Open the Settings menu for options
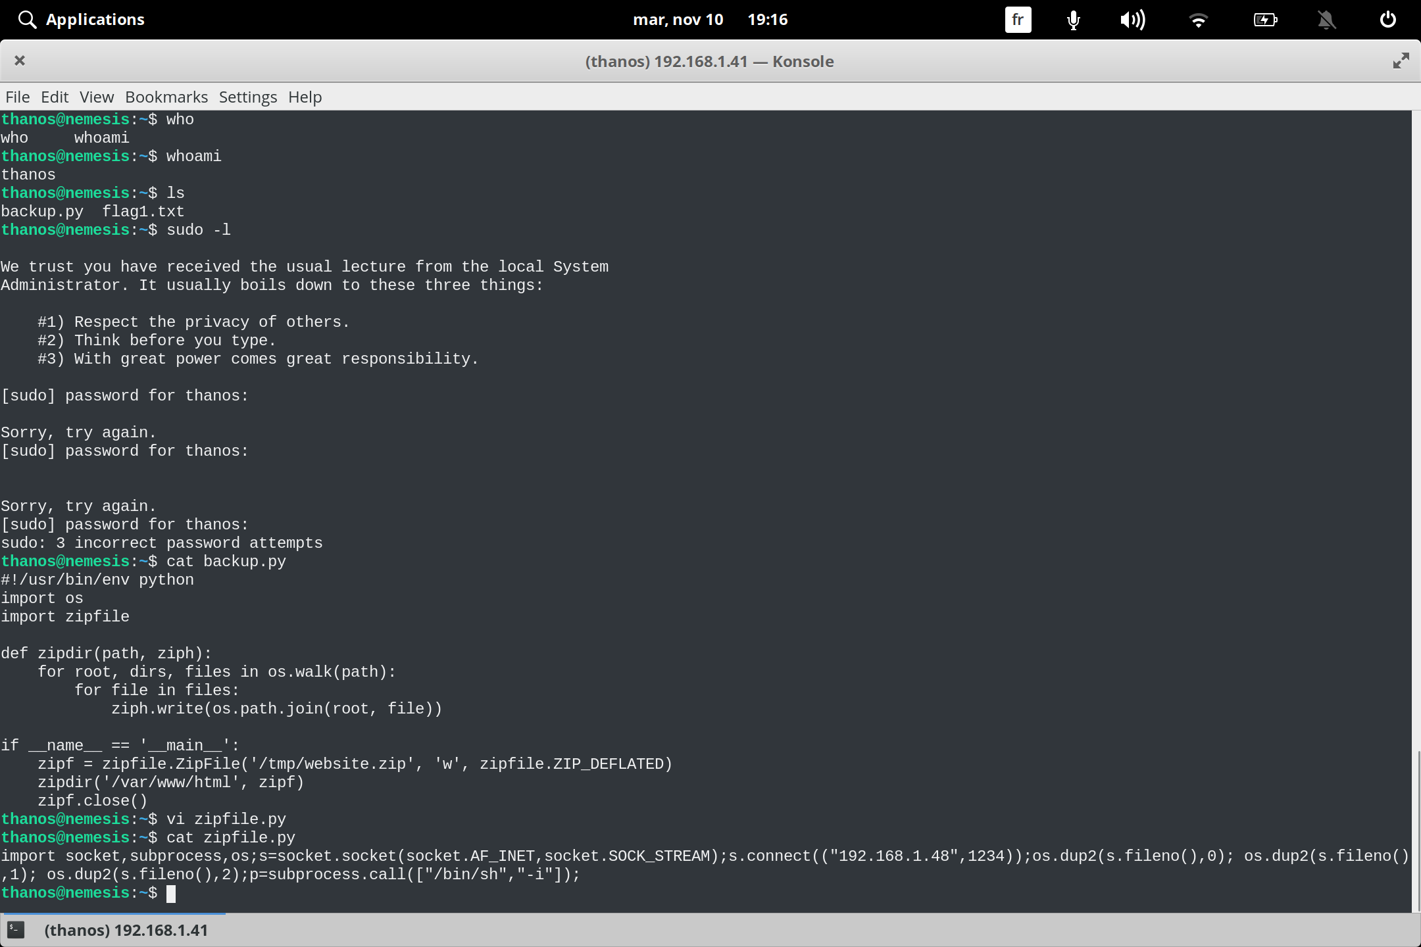The height and width of the screenshot is (947, 1421). point(247,97)
